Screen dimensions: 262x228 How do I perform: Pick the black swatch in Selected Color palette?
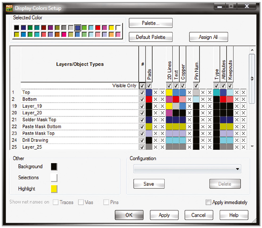17,28
